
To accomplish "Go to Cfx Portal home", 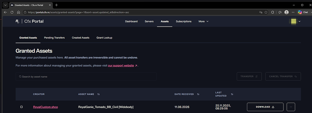I will click(x=34, y=21).
